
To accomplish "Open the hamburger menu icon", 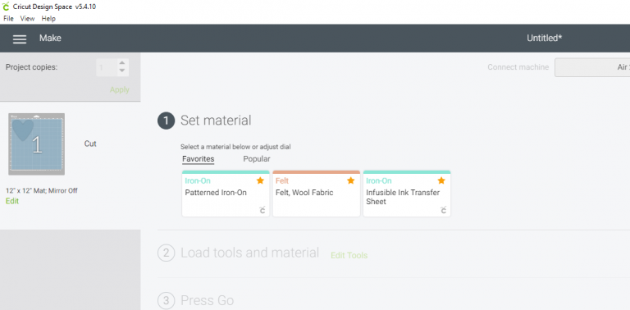I will click(20, 39).
